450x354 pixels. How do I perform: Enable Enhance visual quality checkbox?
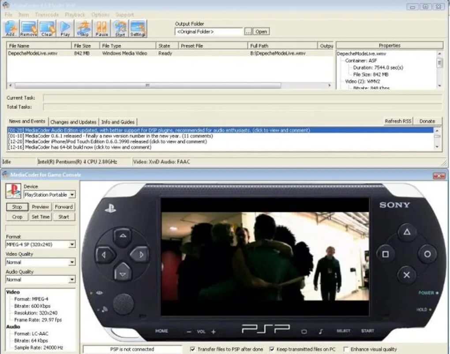coord(346,350)
